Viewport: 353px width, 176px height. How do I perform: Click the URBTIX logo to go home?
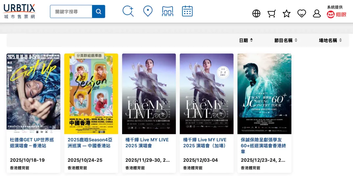pyautogui.click(x=19, y=11)
